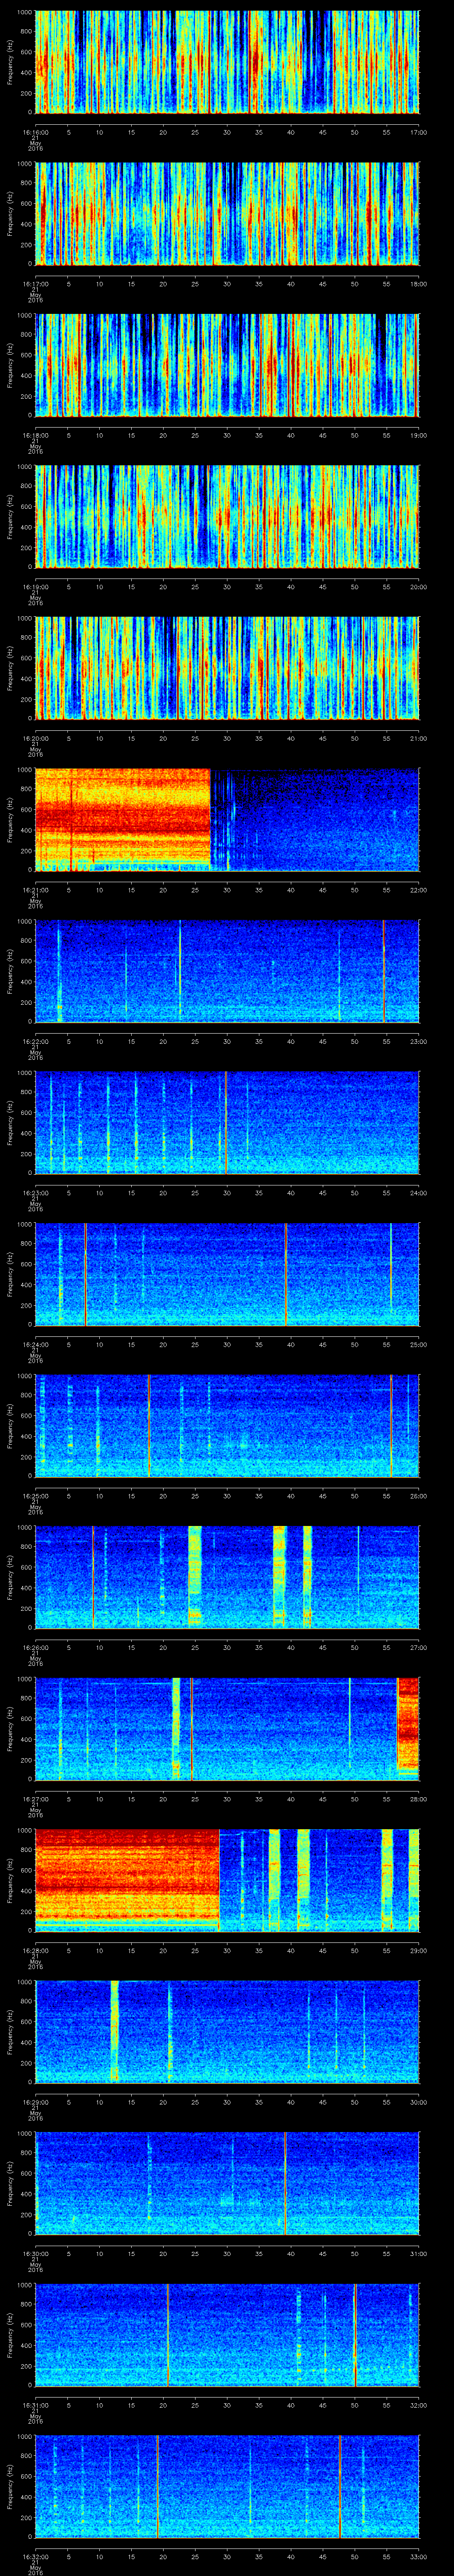This screenshot has width=454, height=2576.
Task: Click the 16:16:00 start time label
Action: (35, 131)
